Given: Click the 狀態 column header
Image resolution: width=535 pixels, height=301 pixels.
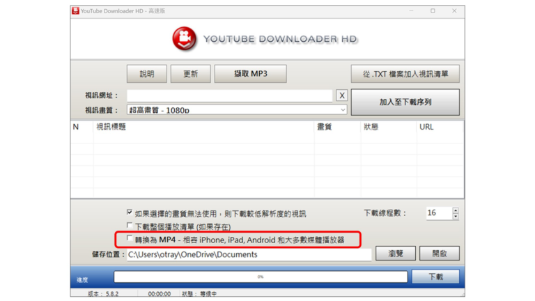Looking at the screenshot, I should [x=389, y=127].
